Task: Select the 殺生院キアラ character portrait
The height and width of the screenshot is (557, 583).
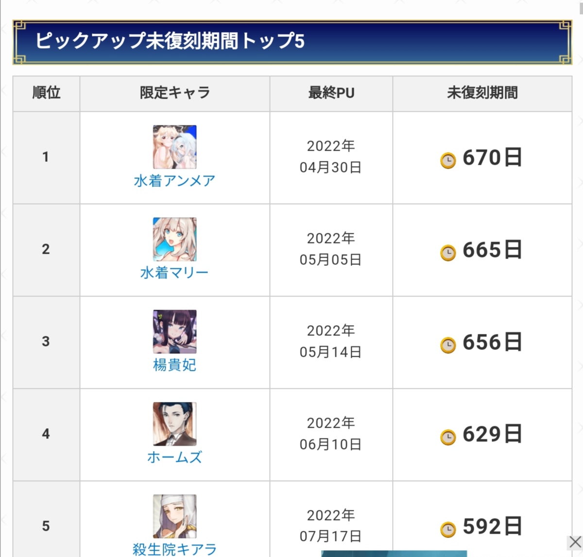Action: click(175, 516)
